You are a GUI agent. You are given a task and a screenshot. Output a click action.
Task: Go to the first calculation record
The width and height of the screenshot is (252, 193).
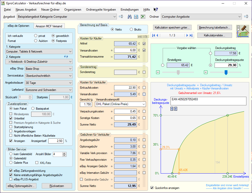[x=154, y=35]
